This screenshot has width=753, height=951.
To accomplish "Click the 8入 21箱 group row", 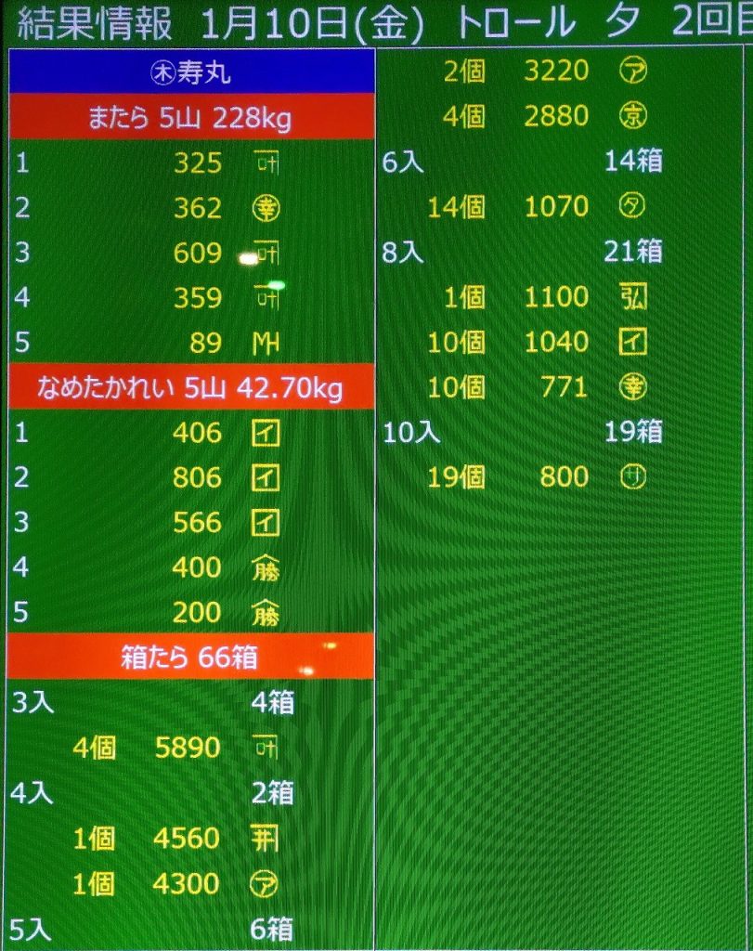I will point(521,252).
